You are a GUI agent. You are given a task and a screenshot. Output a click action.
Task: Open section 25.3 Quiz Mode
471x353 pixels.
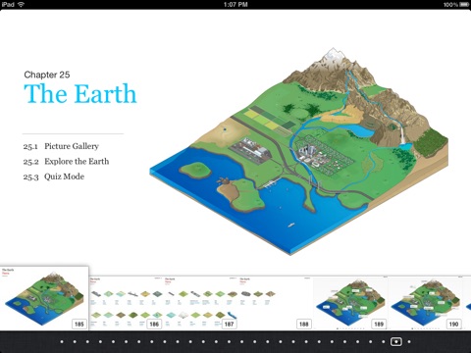click(54, 176)
